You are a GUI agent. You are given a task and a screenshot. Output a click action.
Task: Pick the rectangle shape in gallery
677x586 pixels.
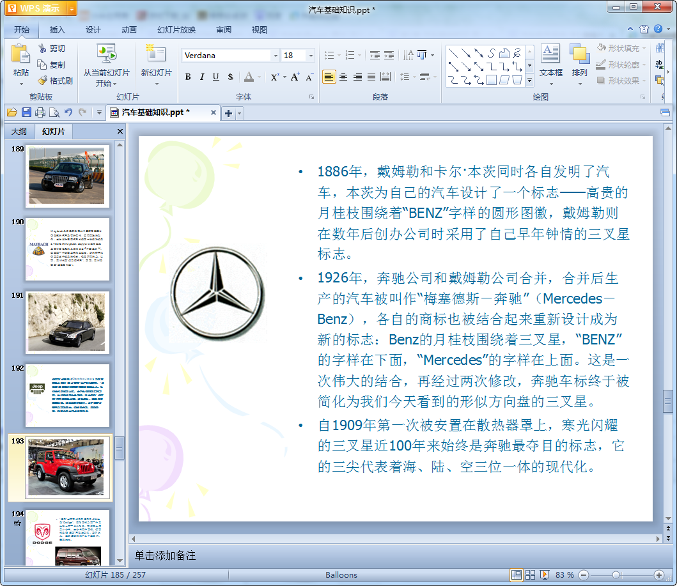pos(492,80)
